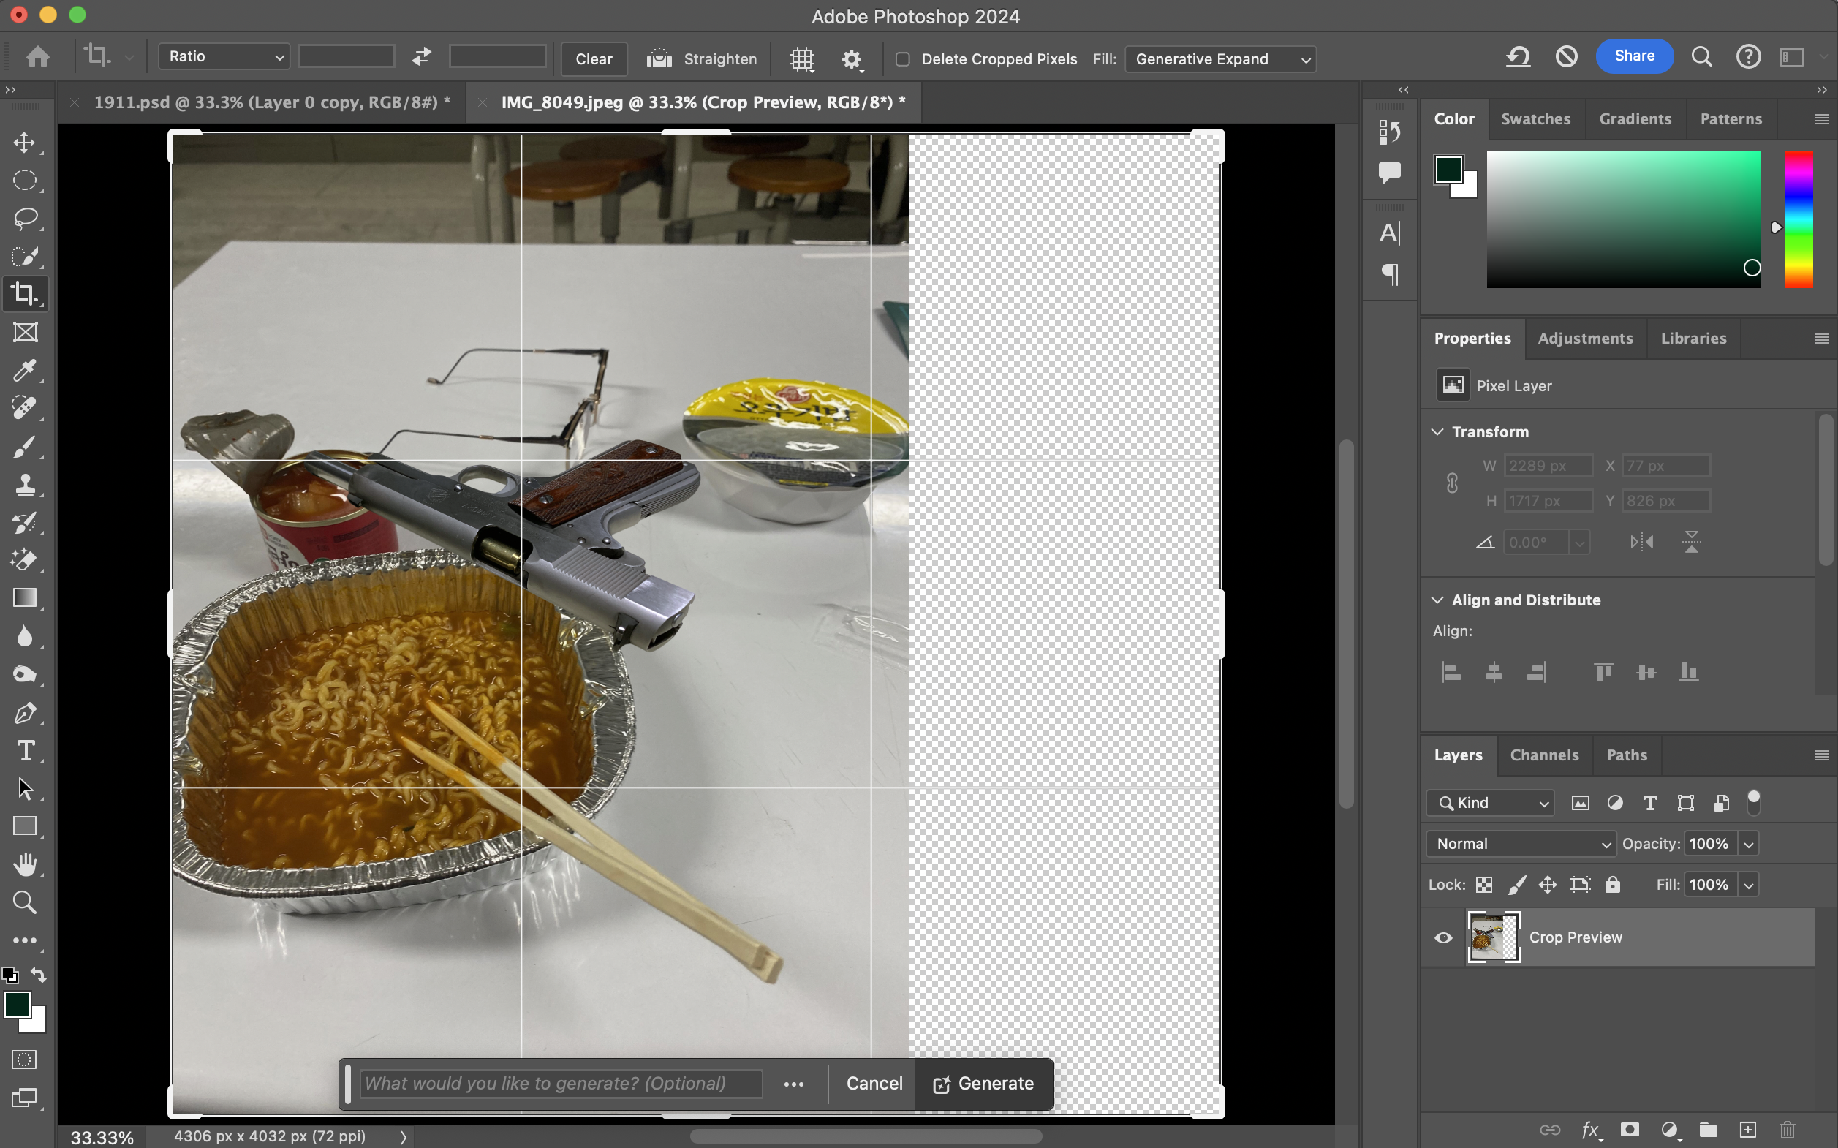
Task: Select the Clone Stamp tool
Action: point(25,484)
